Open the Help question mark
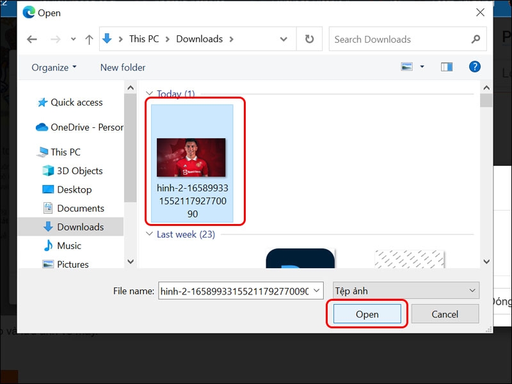512x384 pixels. click(474, 67)
